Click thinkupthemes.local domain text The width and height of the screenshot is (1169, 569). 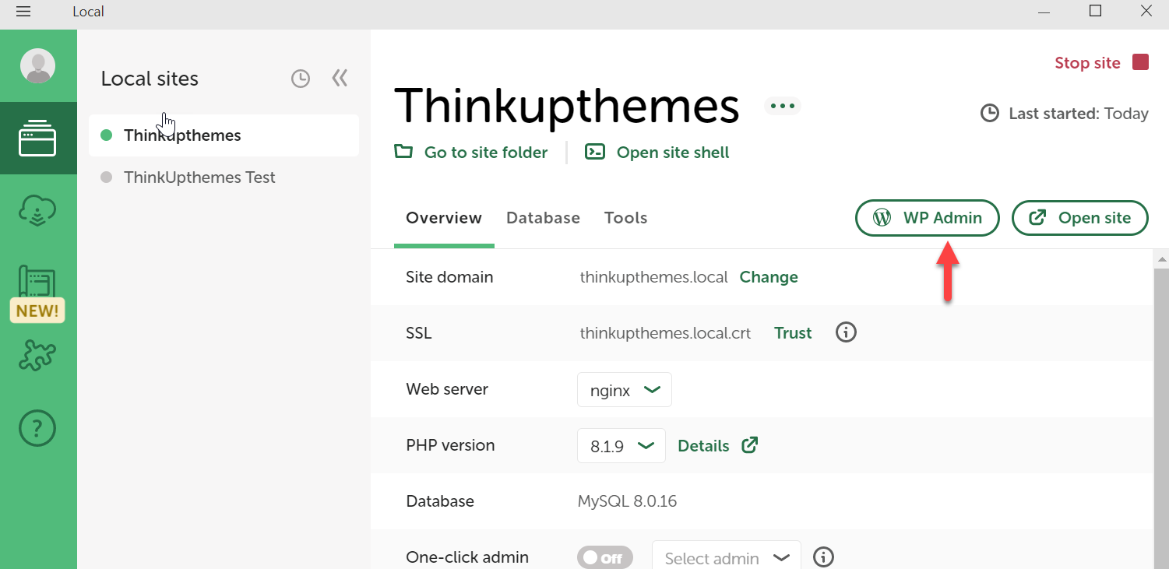(654, 277)
